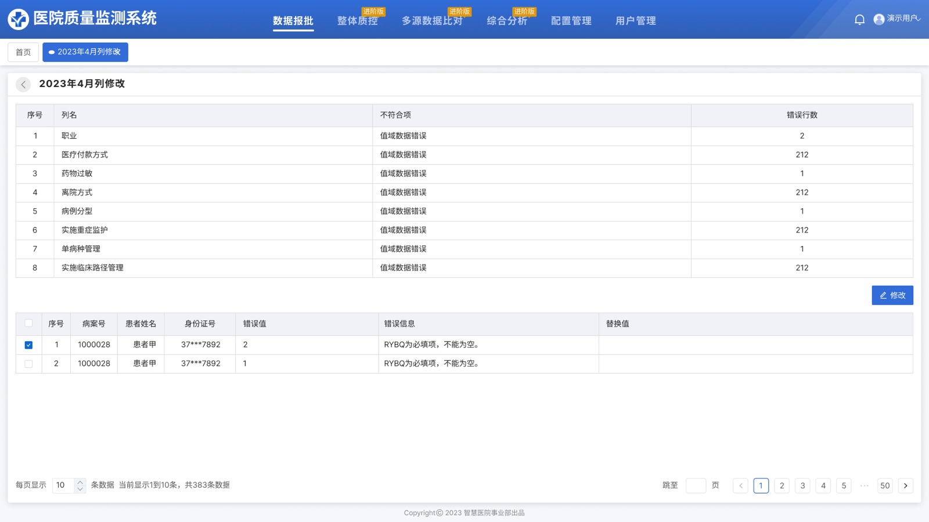Screen dimensions: 929x522
Task: Select the 离院方式 column row
Action: click(464, 193)
